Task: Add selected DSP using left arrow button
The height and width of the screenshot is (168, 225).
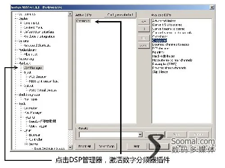Action: (144, 22)
